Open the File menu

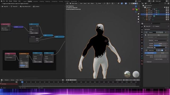[4, 1]
